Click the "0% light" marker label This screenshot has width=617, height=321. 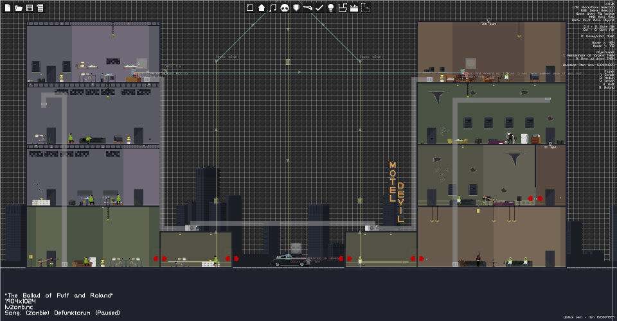click(550, 147)
